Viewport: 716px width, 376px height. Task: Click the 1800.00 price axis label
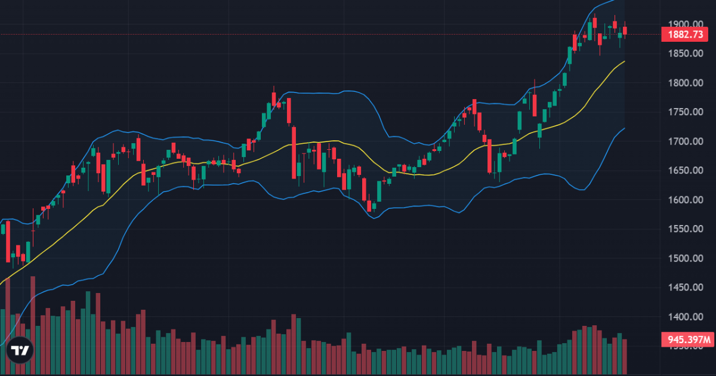685,83
